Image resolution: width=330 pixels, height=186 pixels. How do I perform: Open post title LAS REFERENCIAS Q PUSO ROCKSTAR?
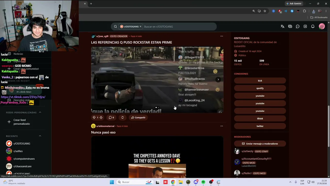(x=131, y=42)
